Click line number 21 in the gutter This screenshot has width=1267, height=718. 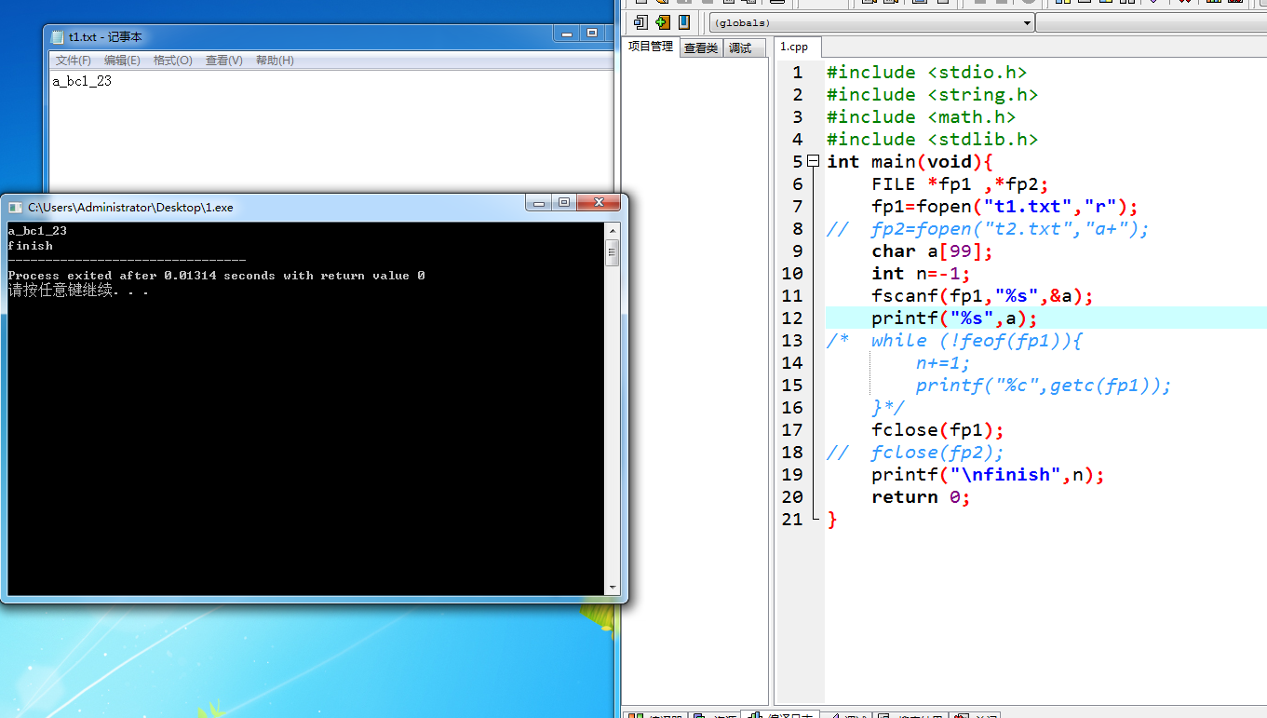point(791,519)
